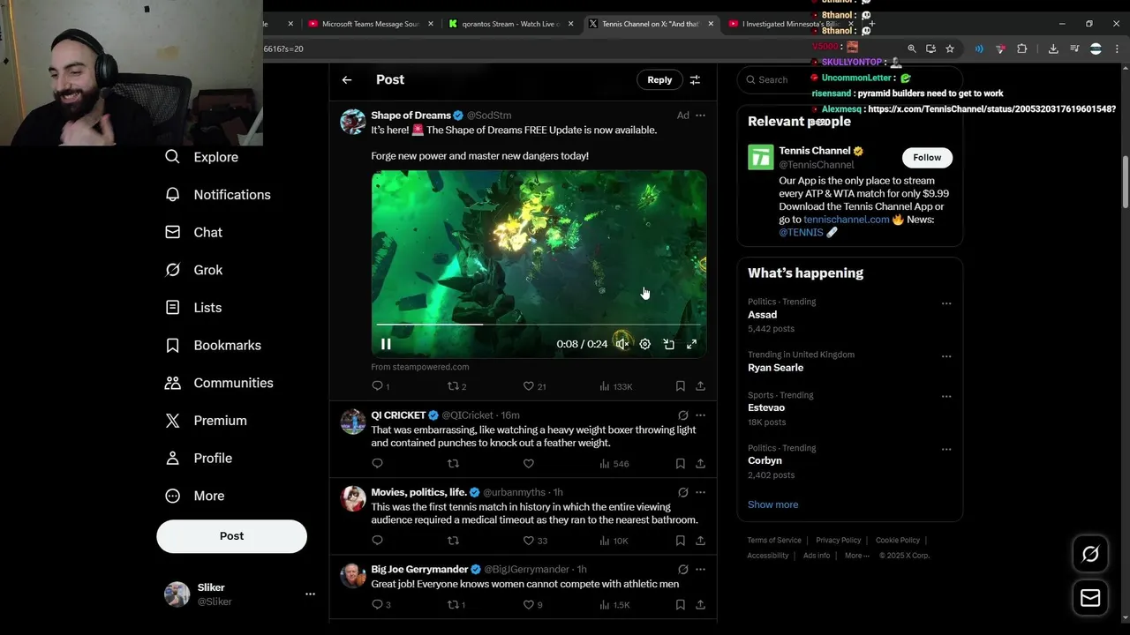Go back using the Post back arrow
Screen dimensions: 1130x635
tap(347, 79)
